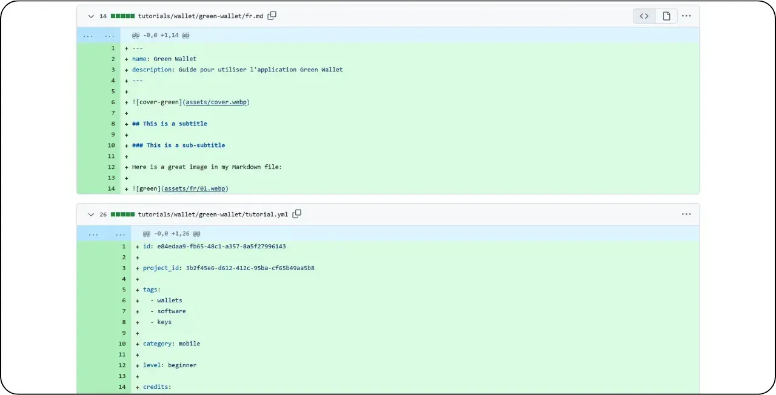The width and height of the screenshot is (776, 395).
Task: Open the kebab menu for tutorial.yml
Action: 686,214
